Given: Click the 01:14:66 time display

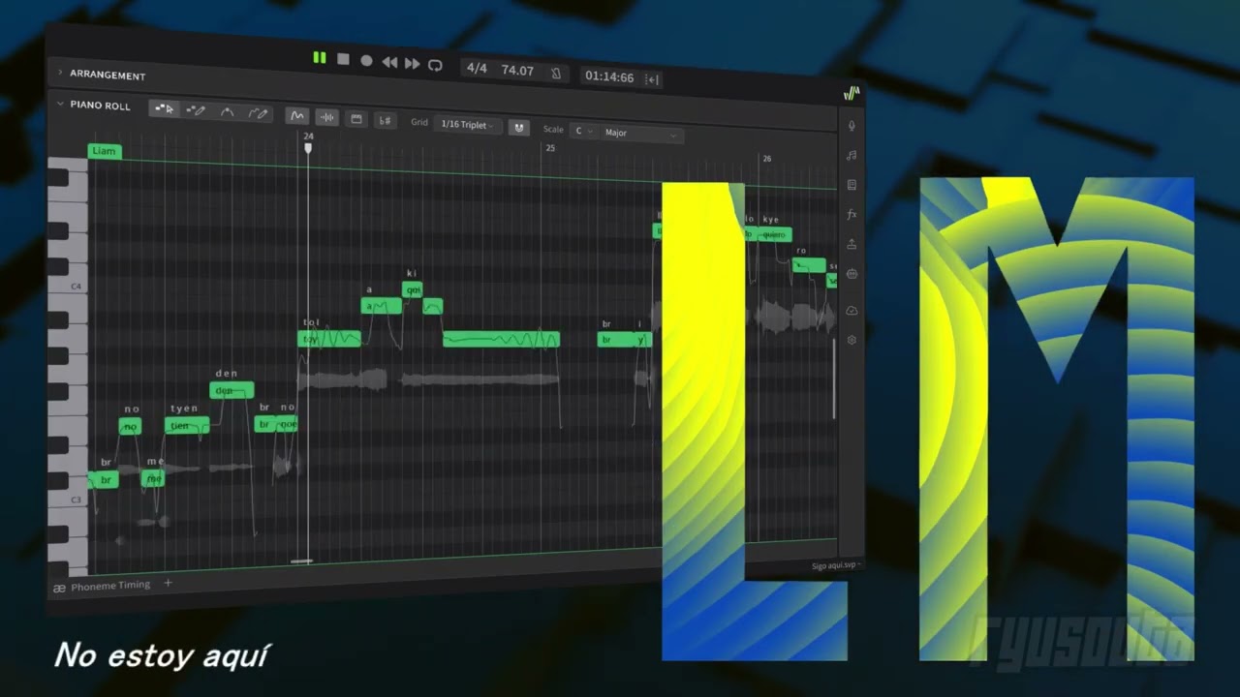Looking at the screenshot, I should [609, 76].
